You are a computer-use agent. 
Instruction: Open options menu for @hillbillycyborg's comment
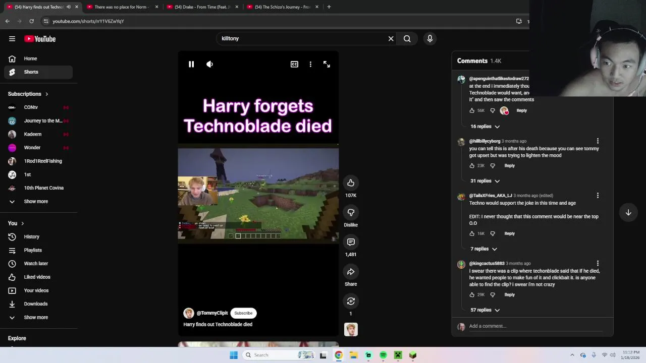598,141
